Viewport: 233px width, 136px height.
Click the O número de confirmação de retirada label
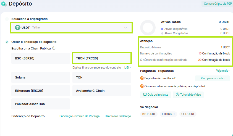(164, 60)
